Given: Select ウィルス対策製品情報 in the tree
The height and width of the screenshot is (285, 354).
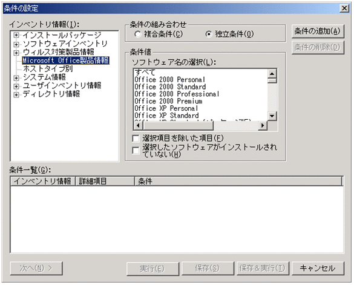Looking at the screenshot, I should [59, 52].
